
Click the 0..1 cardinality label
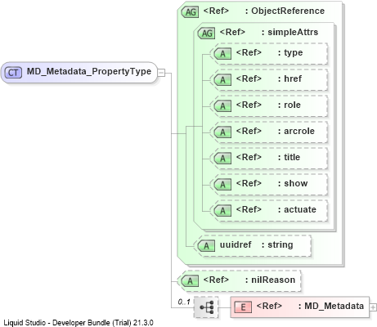pos(184,302)
